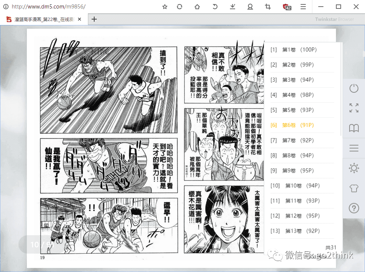Open help question mark icon
365x272 pixels.
[x=354, y=208]
